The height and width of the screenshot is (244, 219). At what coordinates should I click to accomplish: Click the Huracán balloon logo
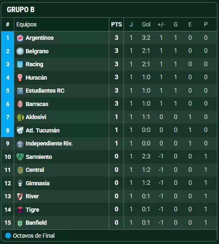pyautogui.click(x=20, y=78)
